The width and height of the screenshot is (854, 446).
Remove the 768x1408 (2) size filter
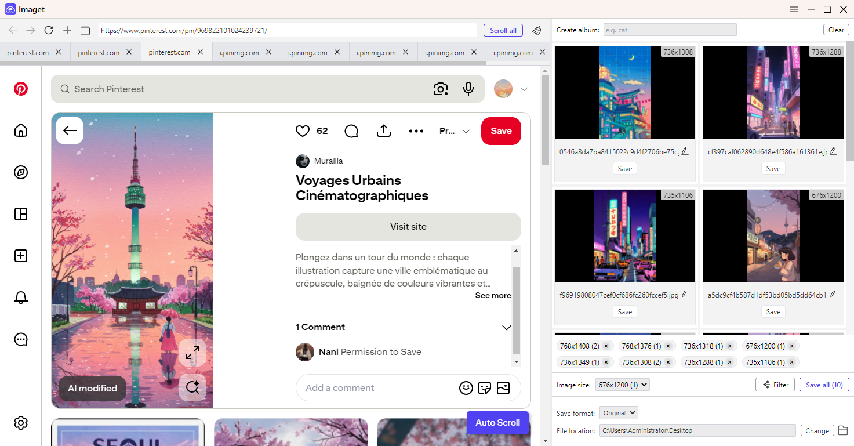pyautogui.click(x=606, y=346)
